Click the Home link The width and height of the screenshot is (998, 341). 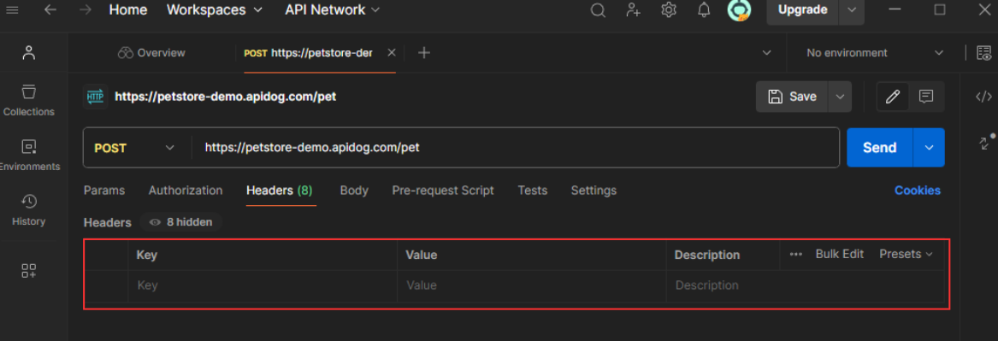pos(128,10)
